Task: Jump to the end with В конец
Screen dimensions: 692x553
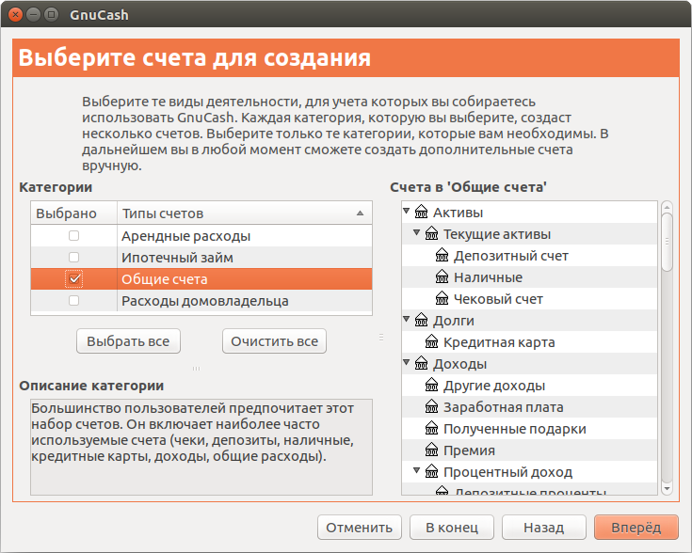Action: coord(452,528)
